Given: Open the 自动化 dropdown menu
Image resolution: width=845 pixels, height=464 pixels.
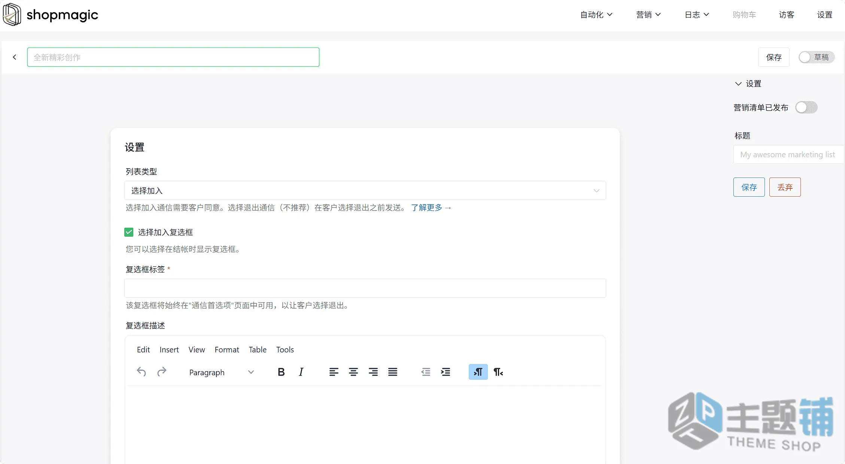Looking at the screenshot, I should click(596, 15).
